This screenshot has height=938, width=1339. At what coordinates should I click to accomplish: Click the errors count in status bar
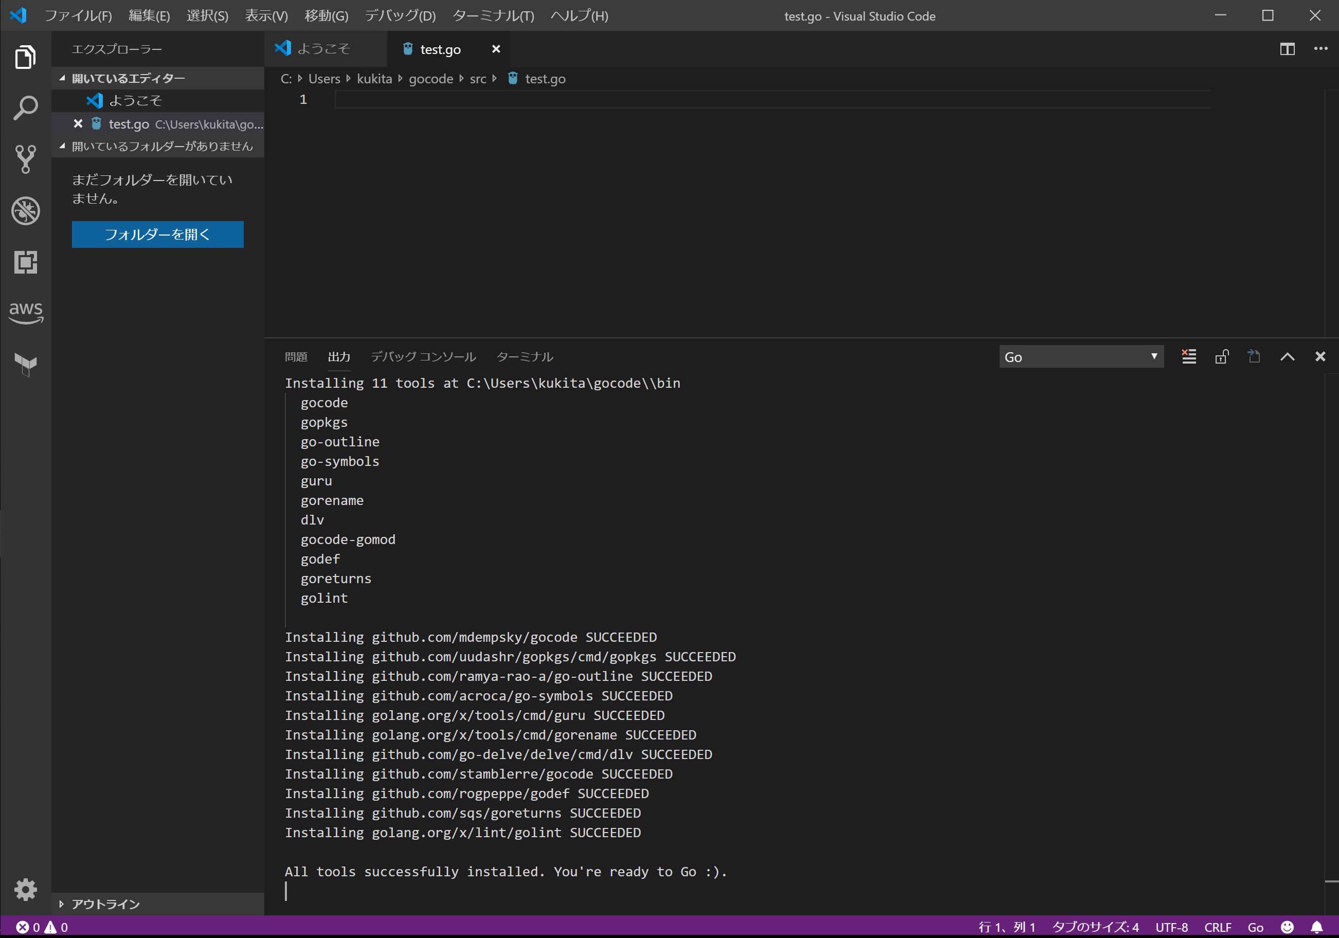27,927
